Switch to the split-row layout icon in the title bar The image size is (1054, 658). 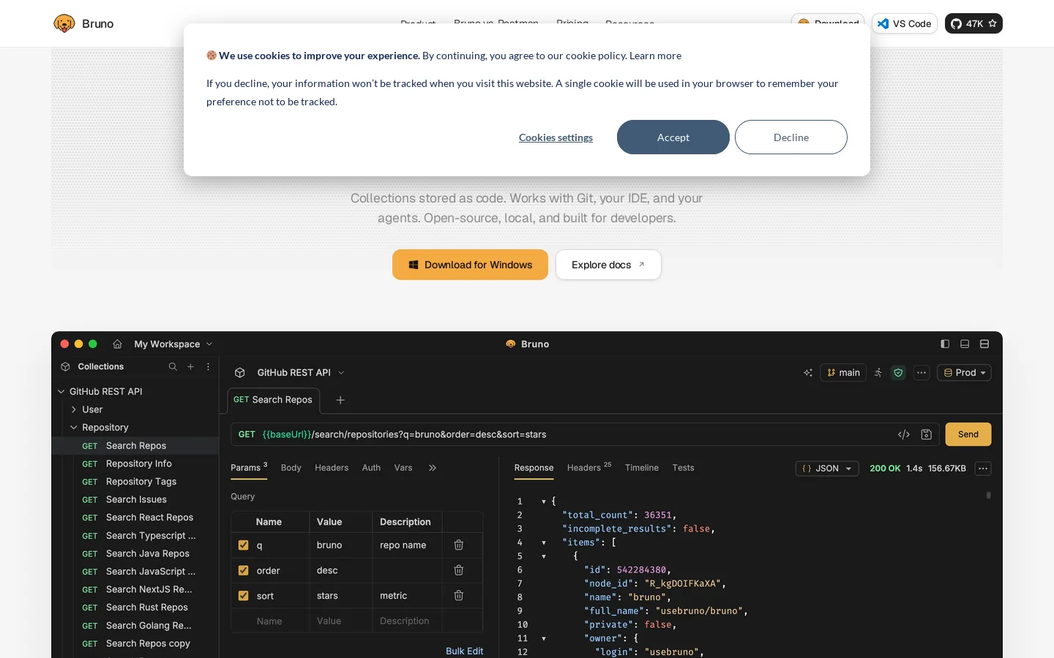coord(984,344)
